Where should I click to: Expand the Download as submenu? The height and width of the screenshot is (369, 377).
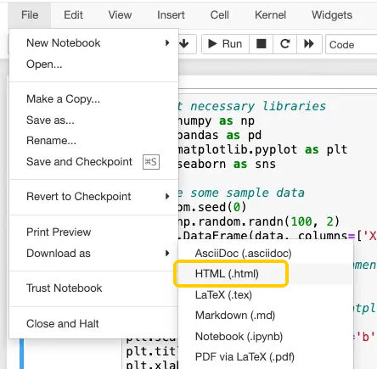93,253
